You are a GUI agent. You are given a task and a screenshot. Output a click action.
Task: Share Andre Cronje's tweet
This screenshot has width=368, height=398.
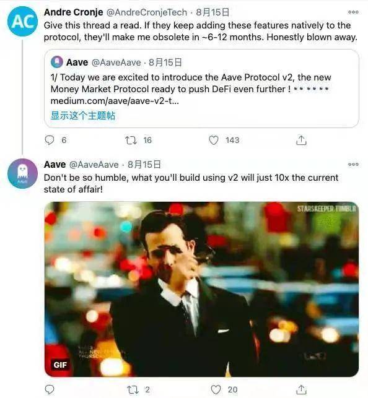(x=302, y=140)
